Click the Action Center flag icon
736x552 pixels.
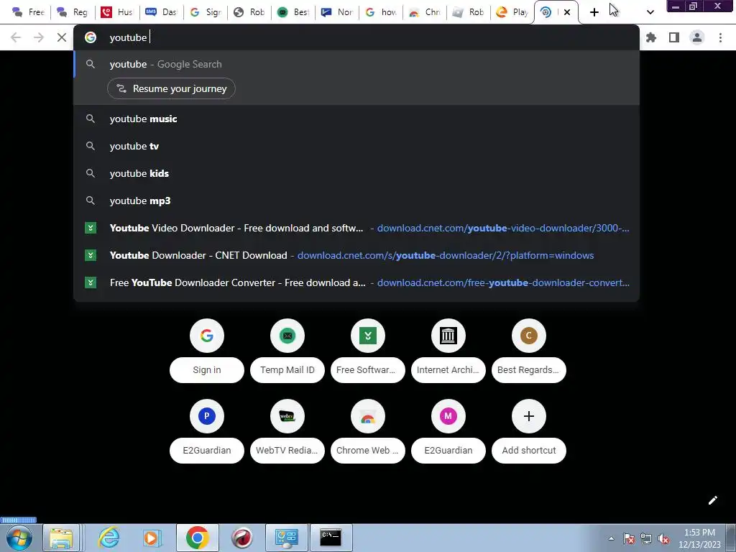(629, 538)
